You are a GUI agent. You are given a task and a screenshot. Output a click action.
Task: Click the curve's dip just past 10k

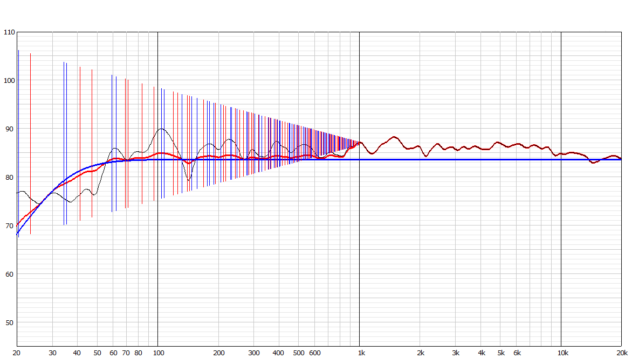click(593, 163)
